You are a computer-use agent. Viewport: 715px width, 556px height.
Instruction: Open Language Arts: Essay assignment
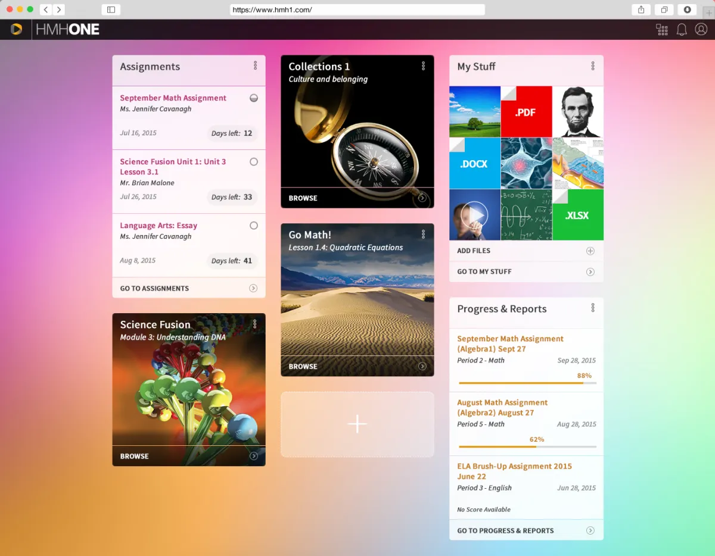[x=158, y=226]
